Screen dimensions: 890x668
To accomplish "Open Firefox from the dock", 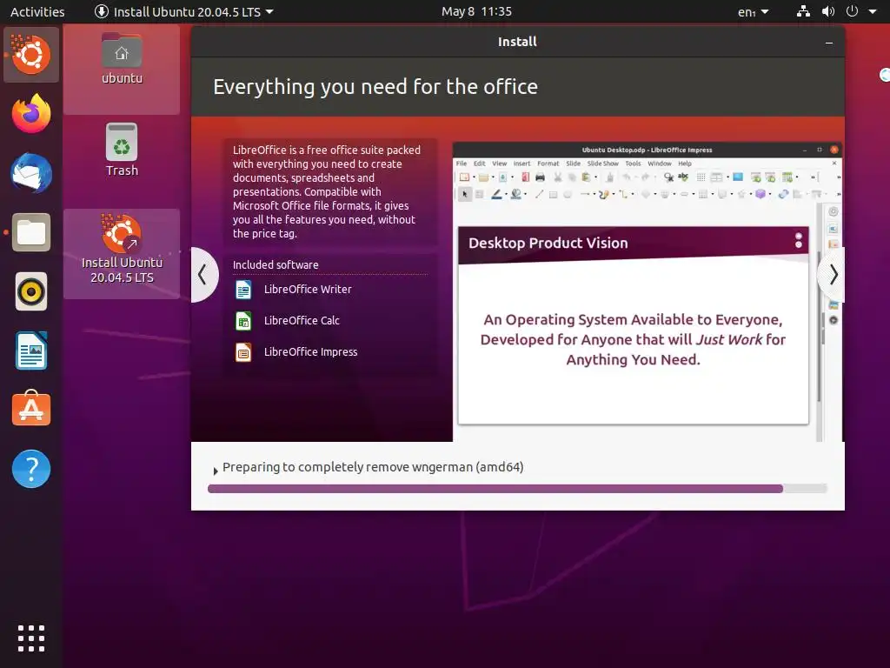I will click(x=31, y=114).
